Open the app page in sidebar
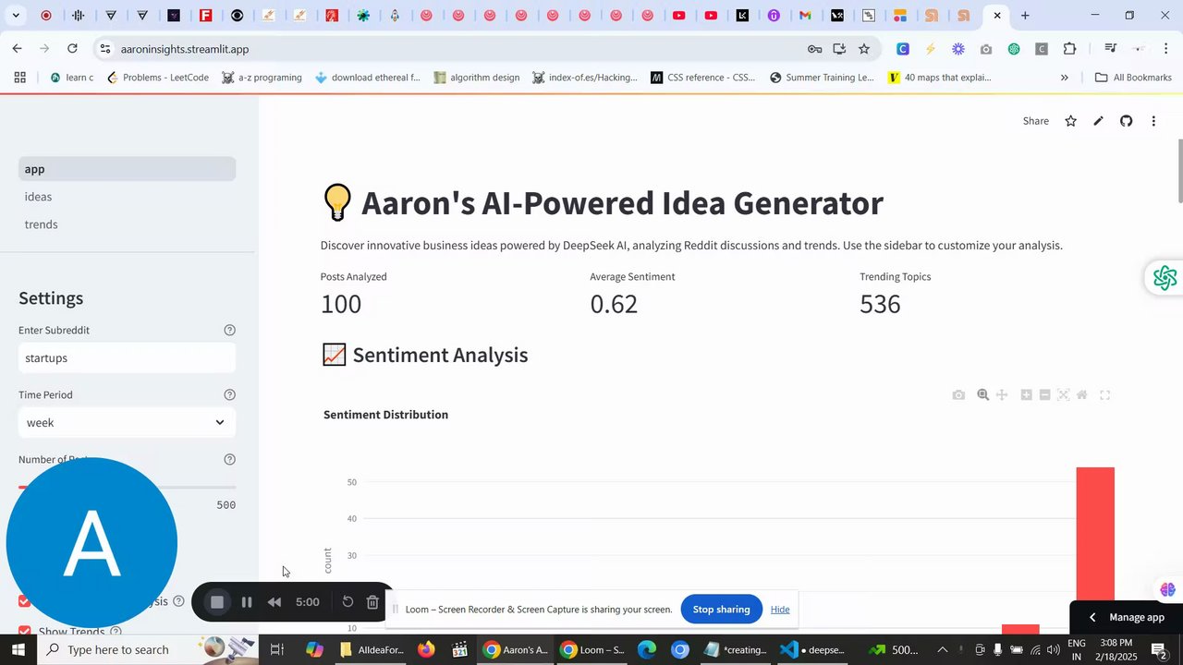This screenshot has width=1183, height=665. click(127, 169)
